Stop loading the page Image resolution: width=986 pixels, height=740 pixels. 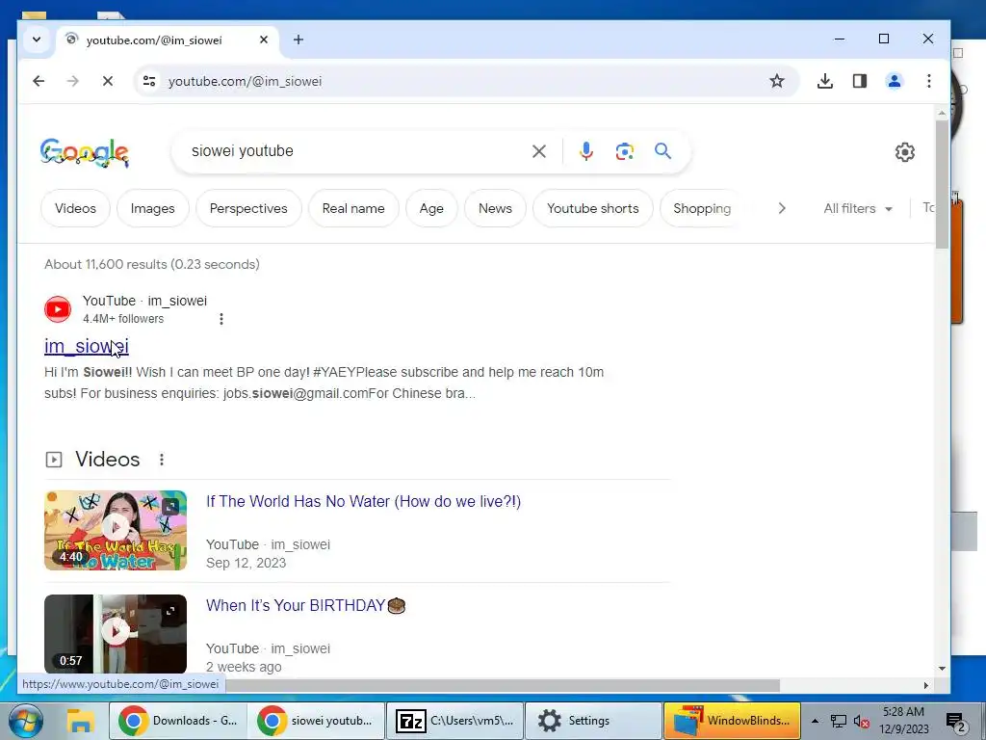coord(108,81)
